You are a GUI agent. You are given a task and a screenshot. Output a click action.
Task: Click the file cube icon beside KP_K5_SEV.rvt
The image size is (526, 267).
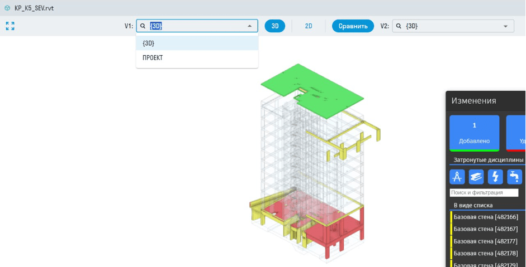pos(7,8)
